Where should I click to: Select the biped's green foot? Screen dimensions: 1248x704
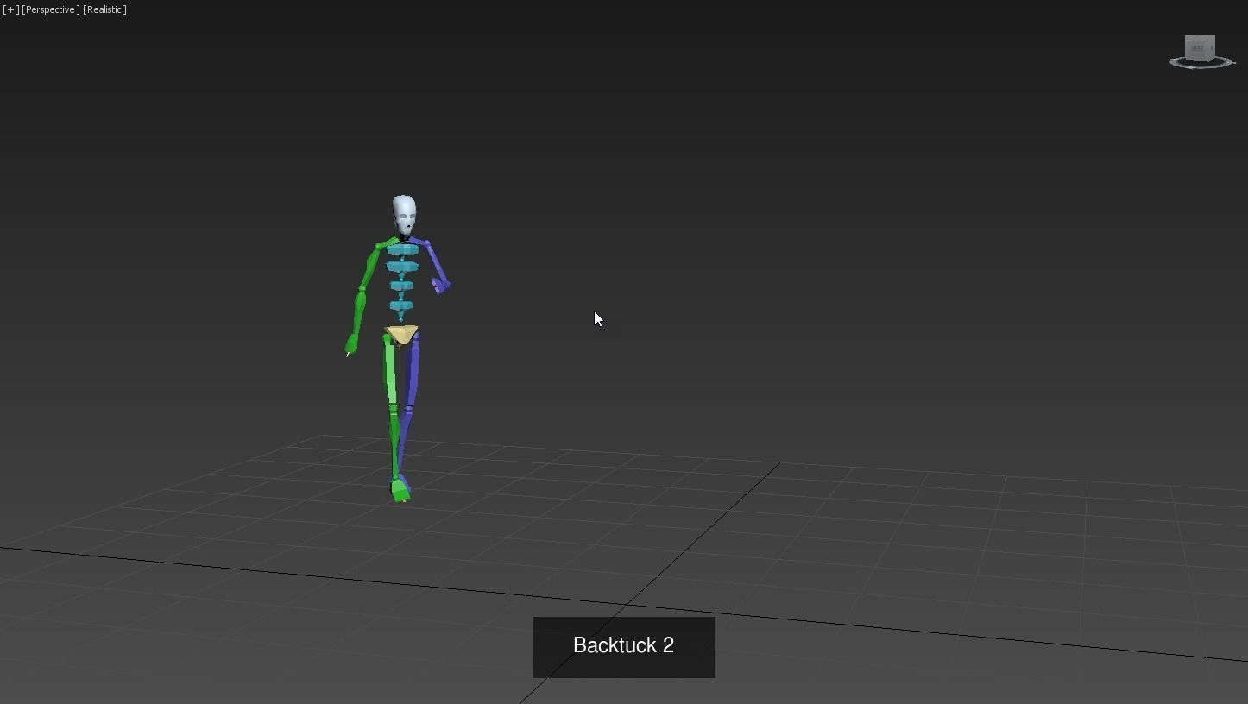click(400, 491)
